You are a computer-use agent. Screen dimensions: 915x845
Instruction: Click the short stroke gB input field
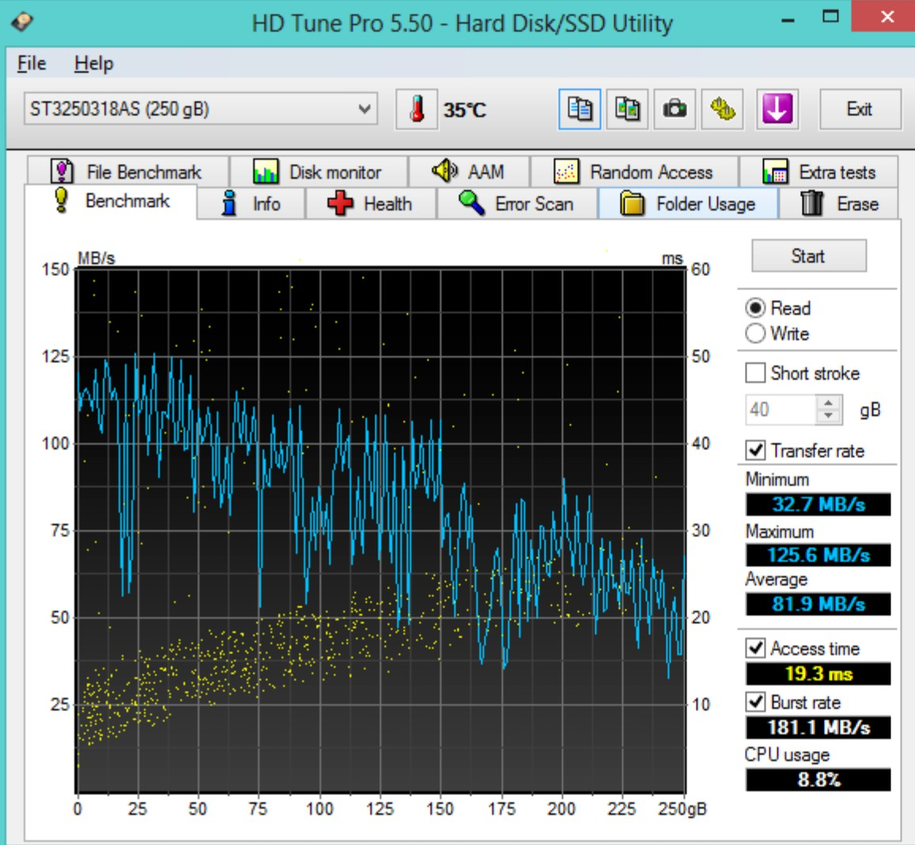pyautogui.click(x=780, y=409)
